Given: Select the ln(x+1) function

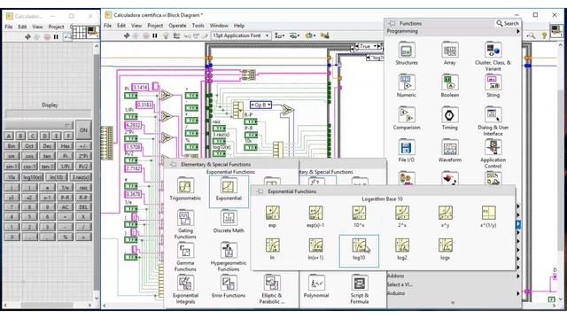Looking at the screenshot, I should click(315, 249).
